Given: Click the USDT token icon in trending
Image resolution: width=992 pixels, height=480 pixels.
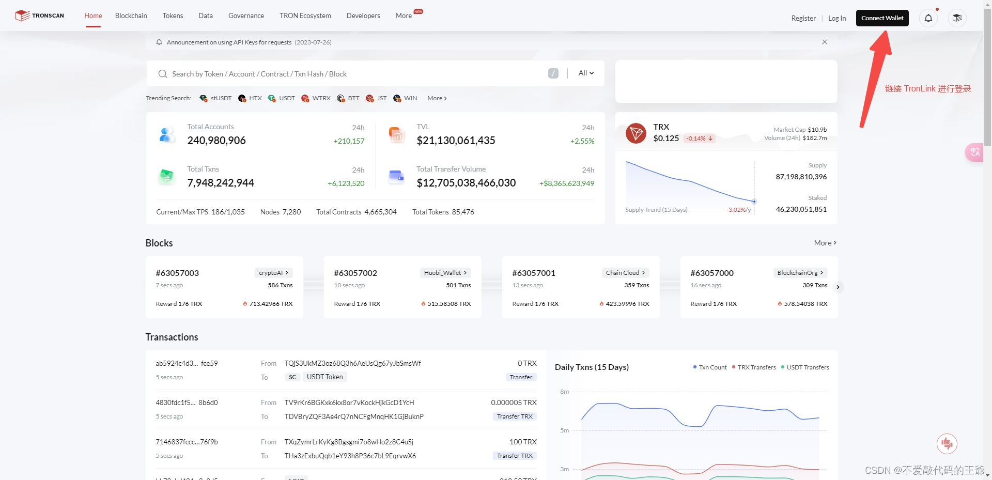Looking at the screenshot, I should (272, 98).
